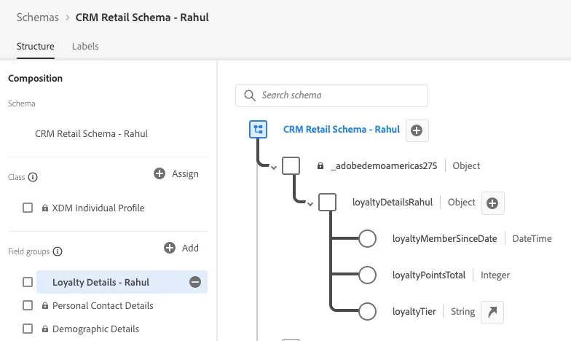
Task: Toggle Personal Contact Details checkbox
Action: click(28, 305)
